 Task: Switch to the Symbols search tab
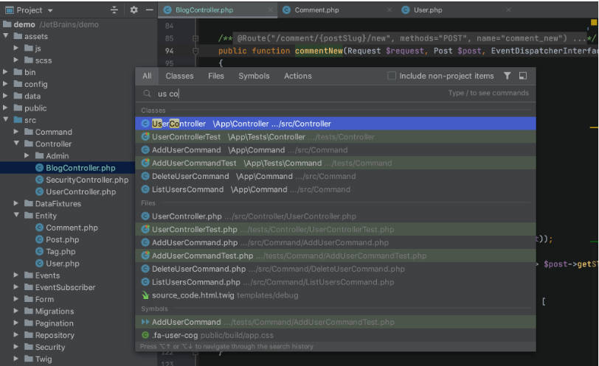click(x=254, y=76)
